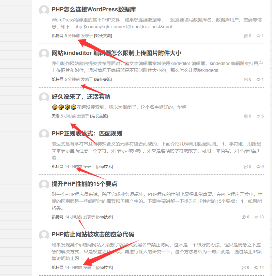Viewport: 272px width, 276px height.
Task: Click the eye views icon showing 6
Action: click(x=258, y=116)
